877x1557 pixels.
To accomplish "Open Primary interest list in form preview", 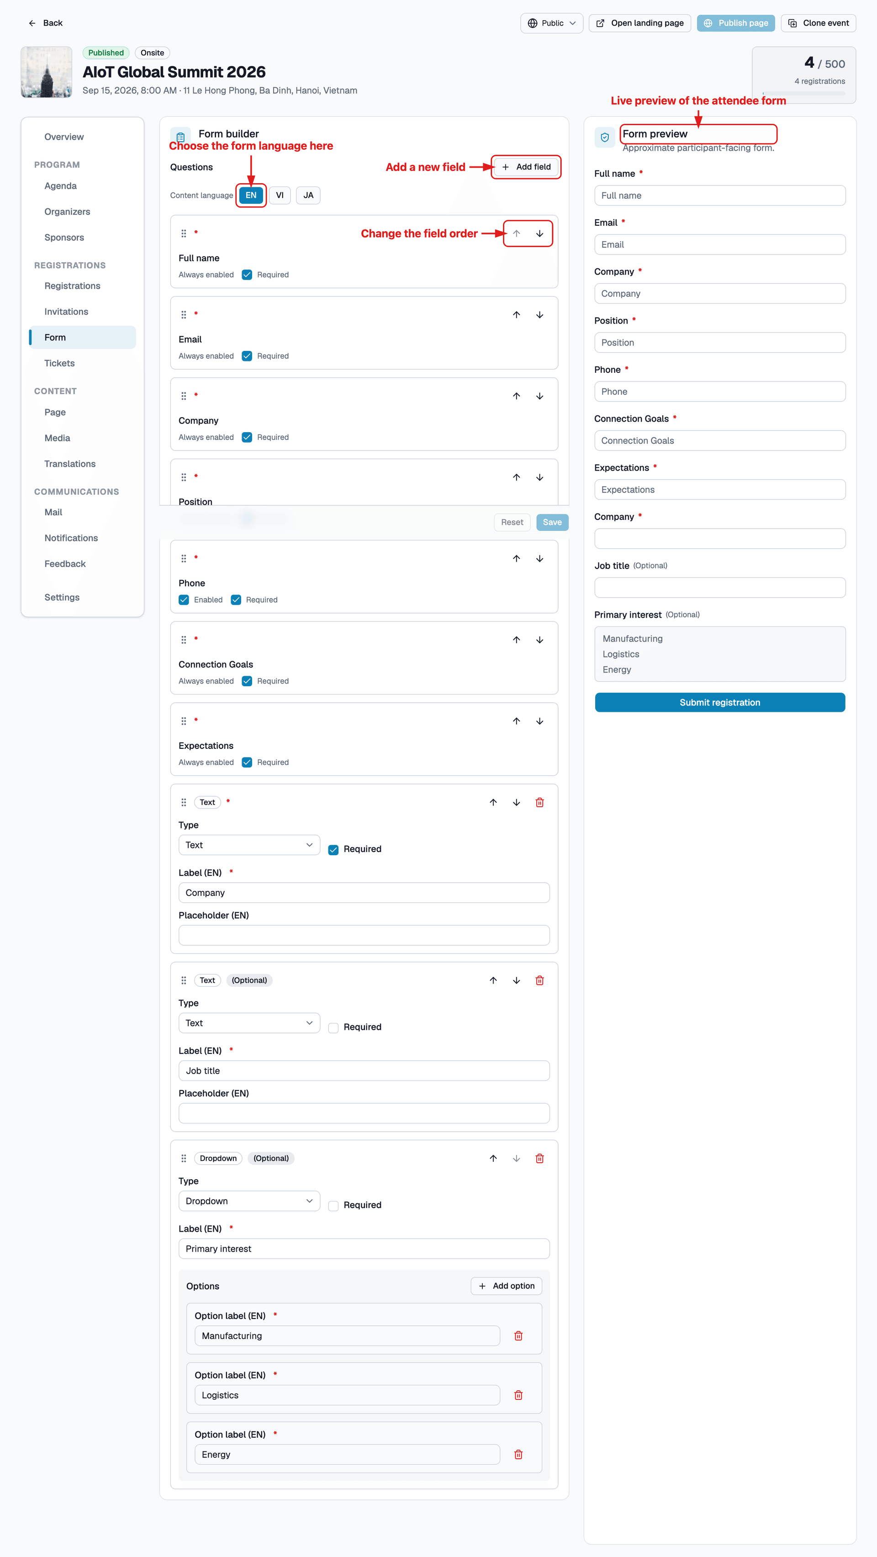I will 720,654.
